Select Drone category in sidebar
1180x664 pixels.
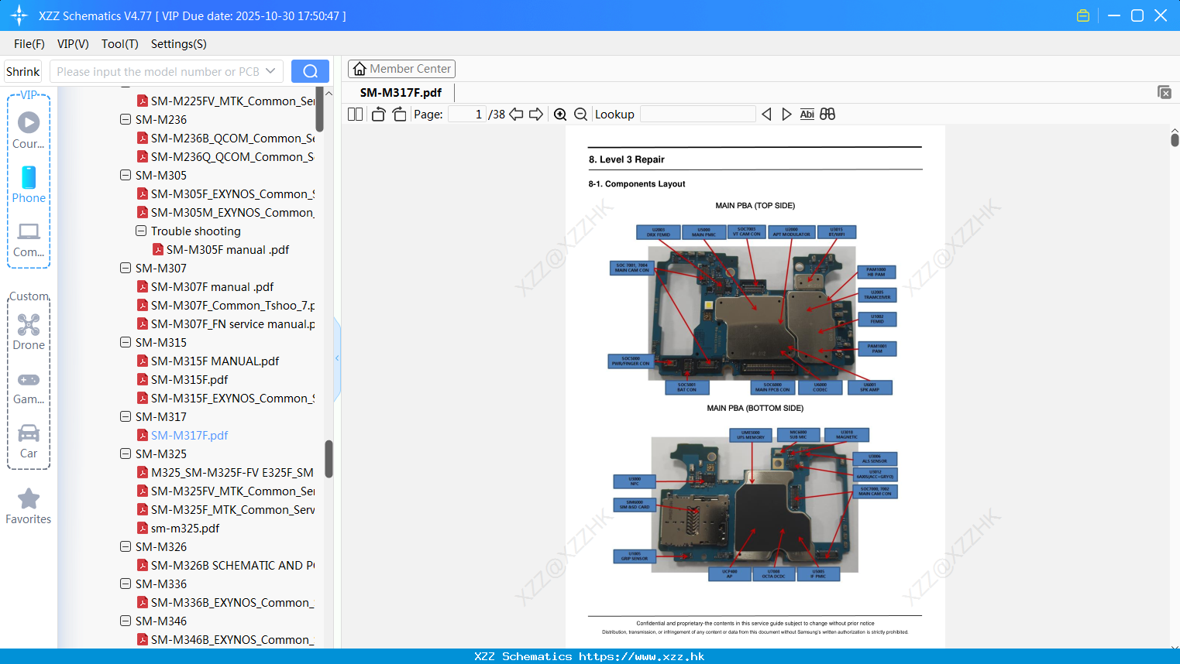click(x=29, y=331)
